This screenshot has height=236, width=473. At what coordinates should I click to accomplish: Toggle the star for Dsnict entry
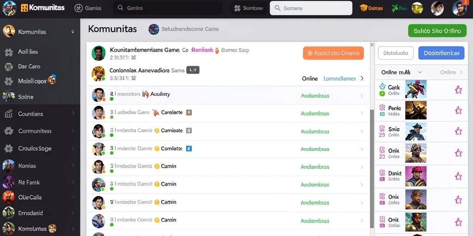point(458,176)
